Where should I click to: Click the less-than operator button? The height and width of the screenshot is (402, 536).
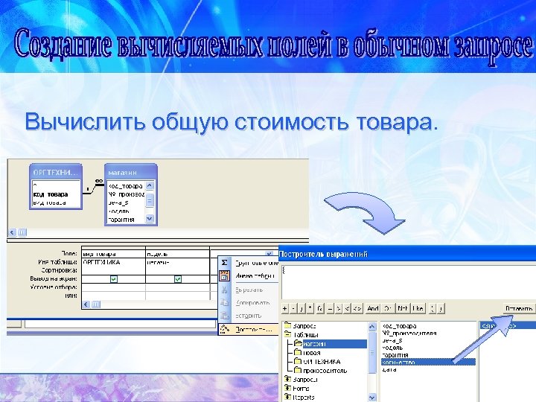coord(348,309)
